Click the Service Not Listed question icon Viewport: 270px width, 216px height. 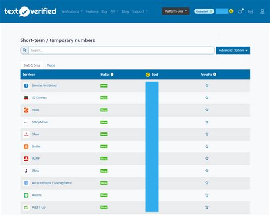coord(26,86)
